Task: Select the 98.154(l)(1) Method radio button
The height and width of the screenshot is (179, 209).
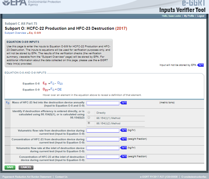Action: (x=89, y=118)
